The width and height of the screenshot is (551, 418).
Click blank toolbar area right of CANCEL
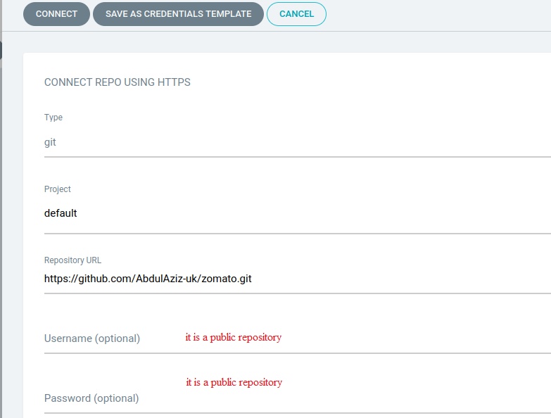pyautogui.click(x=436, y=14)
